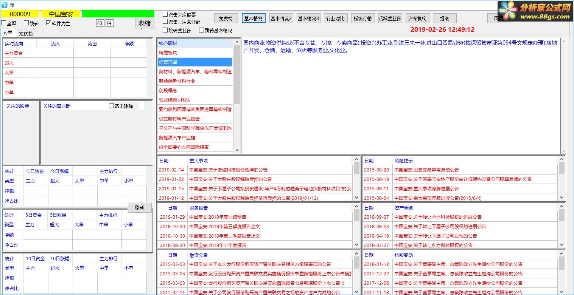Click the stock name field 中国宝安
This screenshot has width=574, height=295.
(61, 14)
